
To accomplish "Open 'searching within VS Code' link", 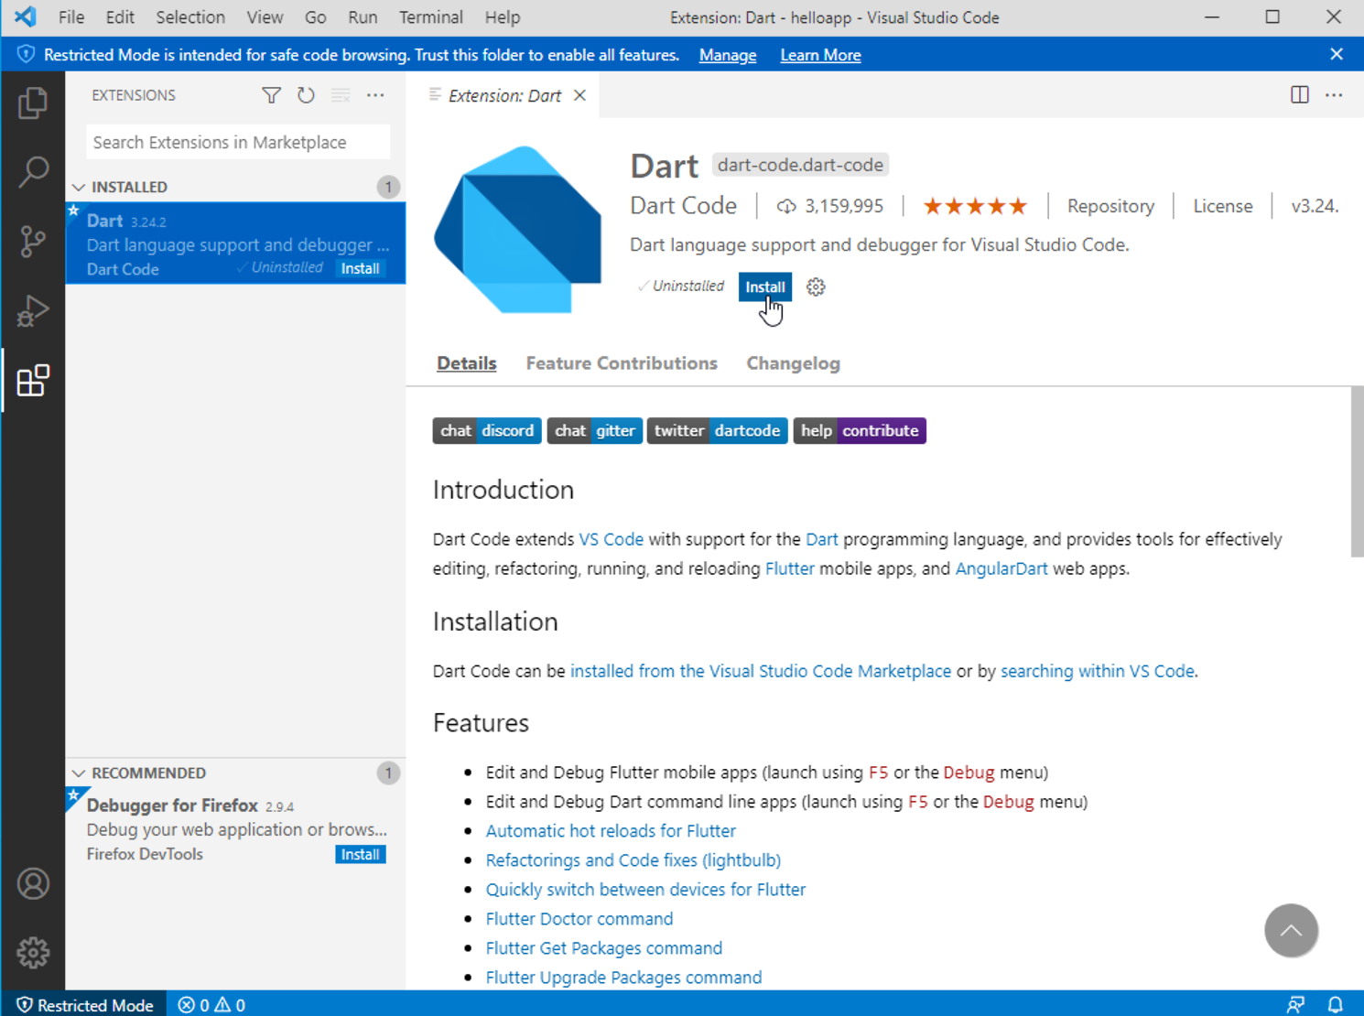I will pyautogui.click(x=1097, y=671).
